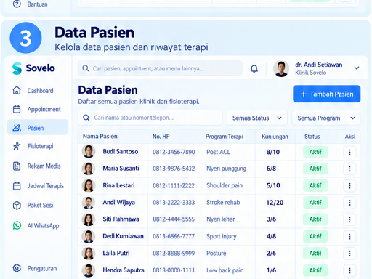Click the Pasien people icon

17,127
